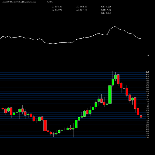The height and width of the screenshot is (155, 155).
Task: Click the 'OC: 3.22' value
Action: (106, 7)
